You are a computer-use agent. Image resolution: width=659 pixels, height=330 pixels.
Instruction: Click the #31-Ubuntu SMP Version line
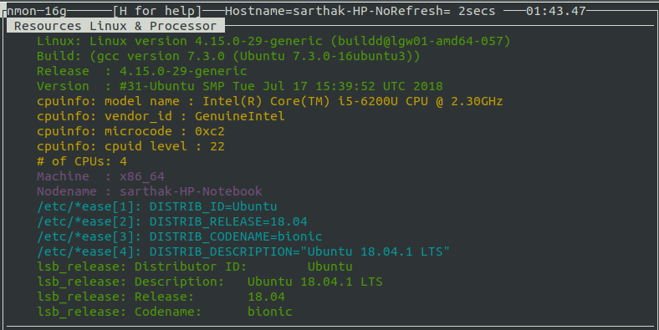point(239,87)
